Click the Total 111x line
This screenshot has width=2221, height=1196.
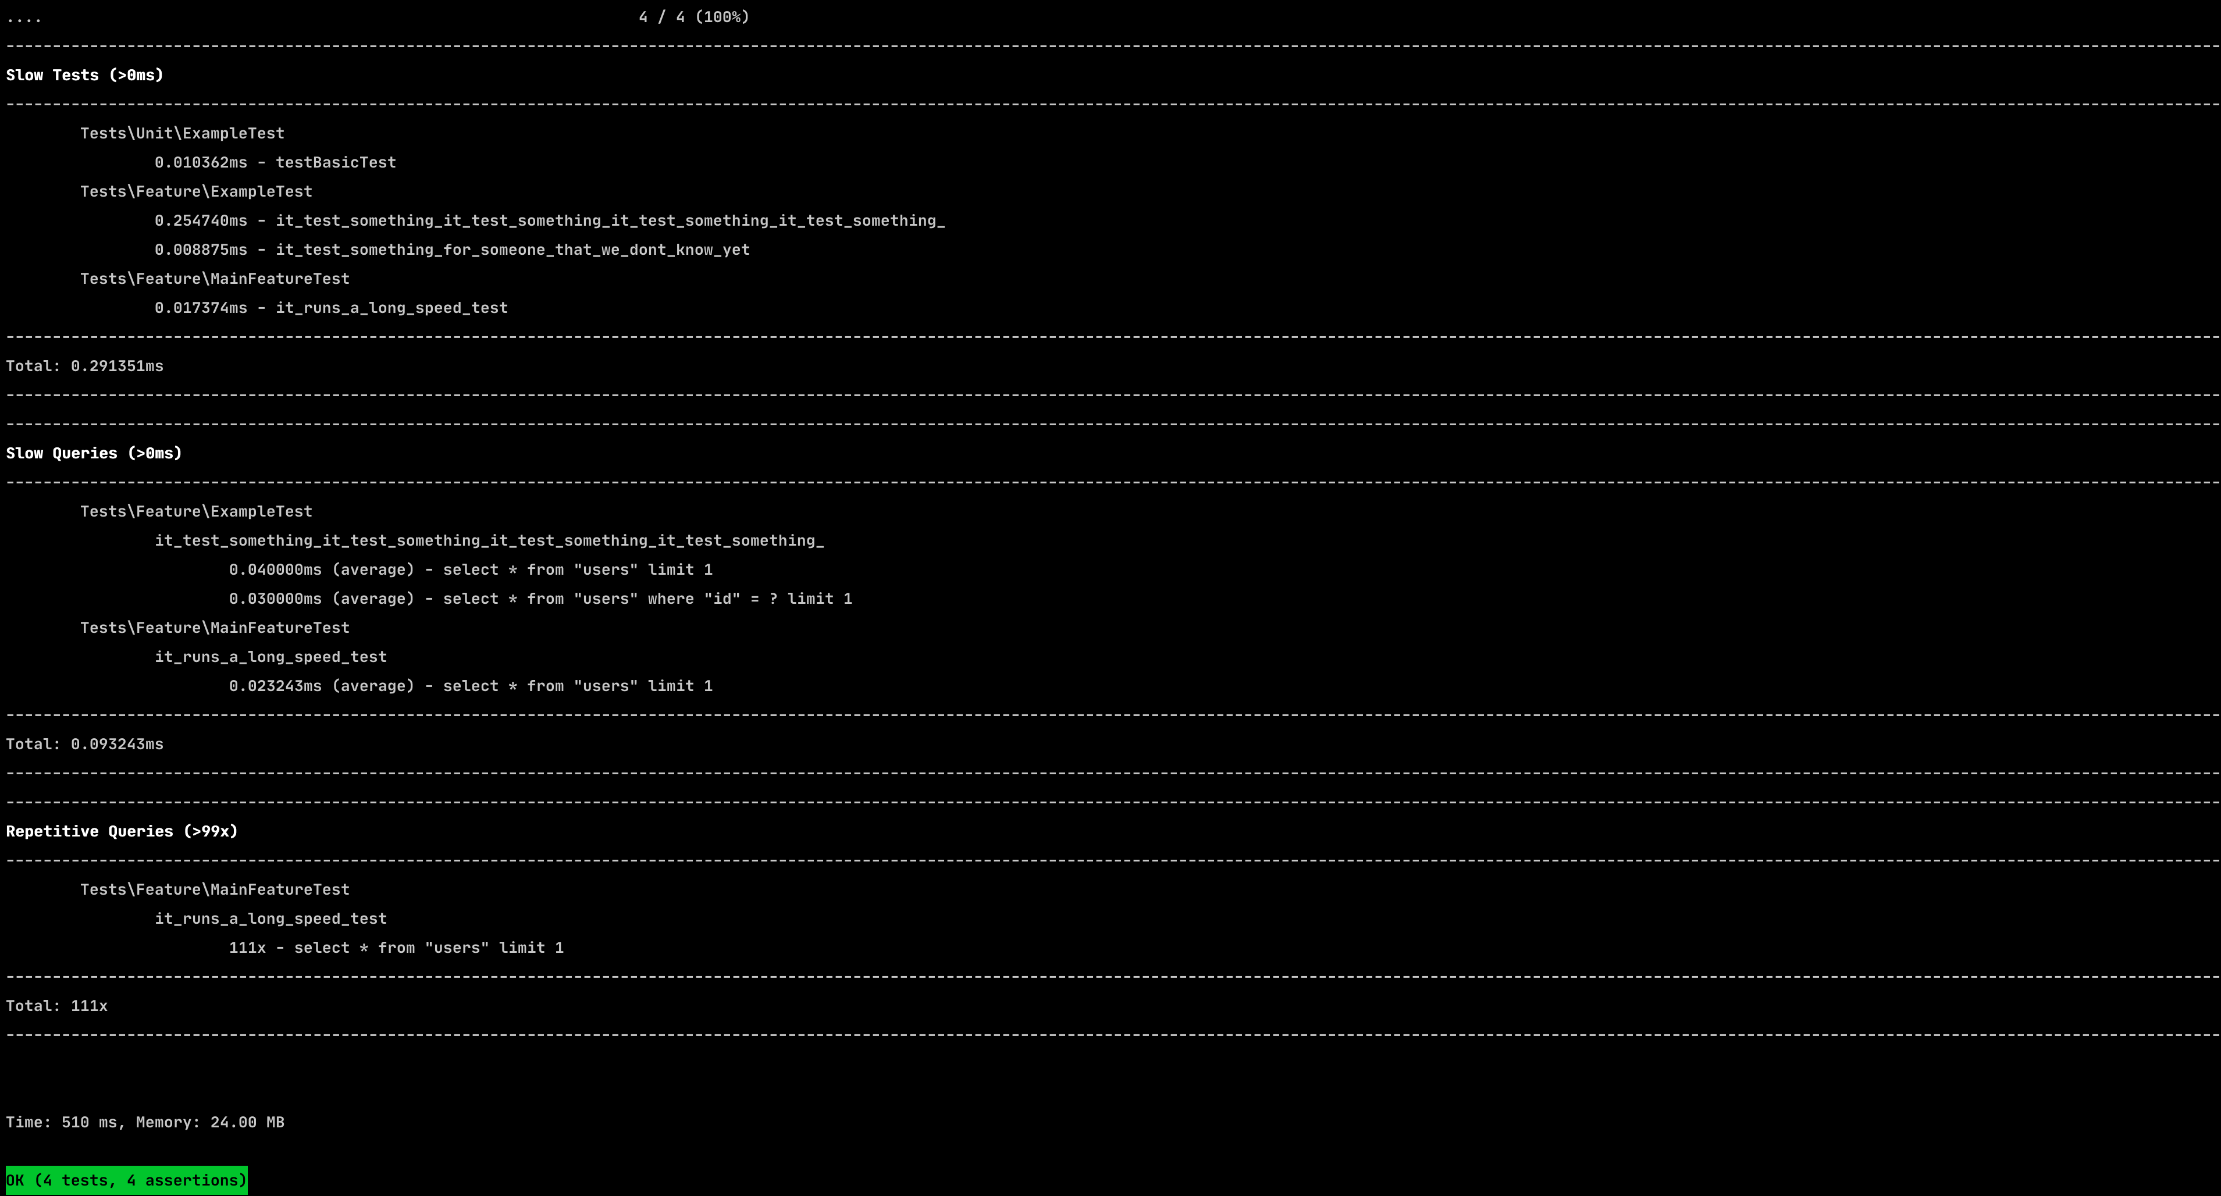[x=57, y=1006]
